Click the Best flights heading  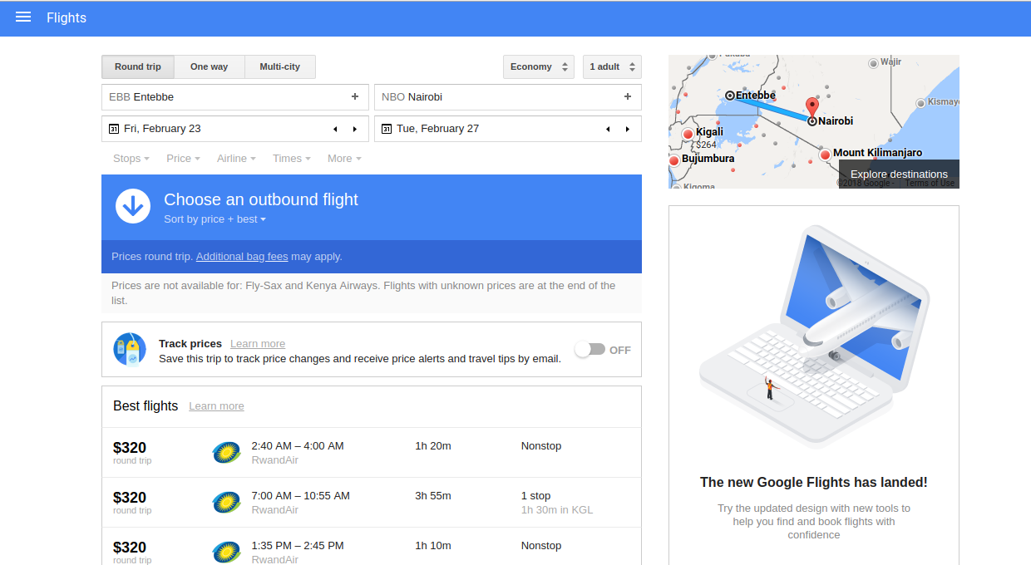146,406
